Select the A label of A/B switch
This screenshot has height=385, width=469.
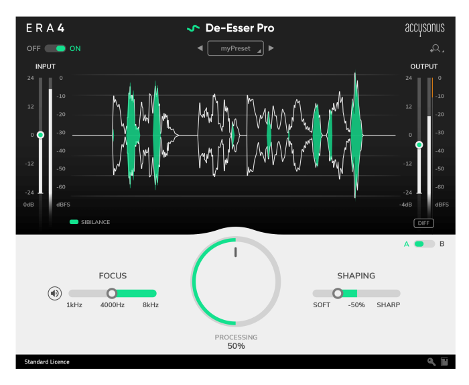pyautogui.click(x=406, y=244)
